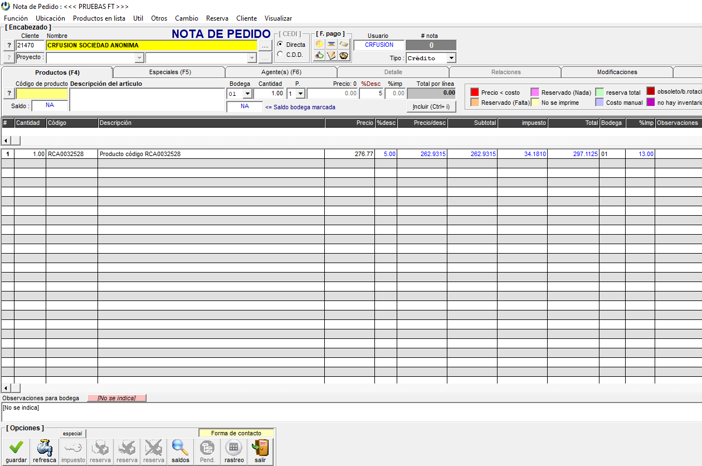Click the red Precio < costo swatch

pos(475,93)
